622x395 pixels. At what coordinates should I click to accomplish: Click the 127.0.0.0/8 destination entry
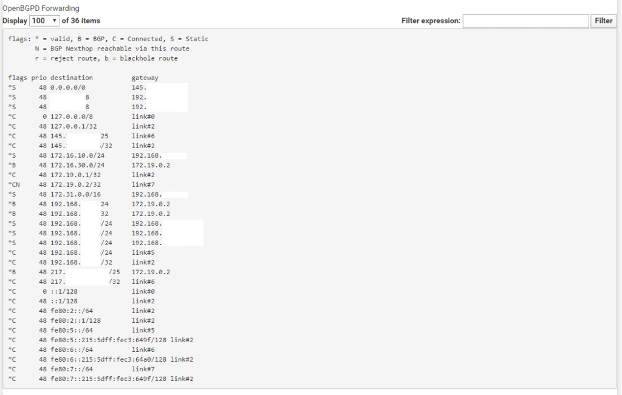[x=72, y=116]
